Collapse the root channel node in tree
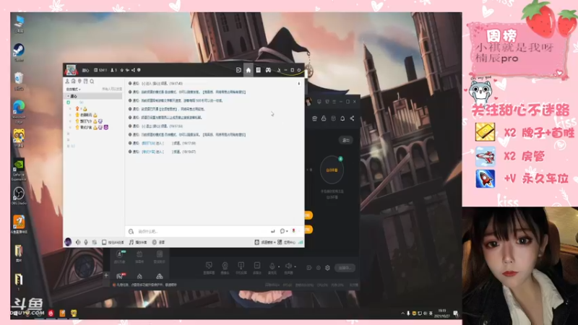This screenshot has height=325, width=578. [x=68, y=96]
